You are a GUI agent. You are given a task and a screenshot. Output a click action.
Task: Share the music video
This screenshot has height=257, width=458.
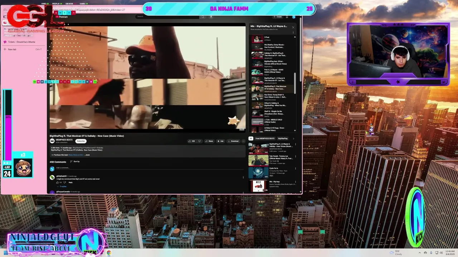[x=209, y=141]
